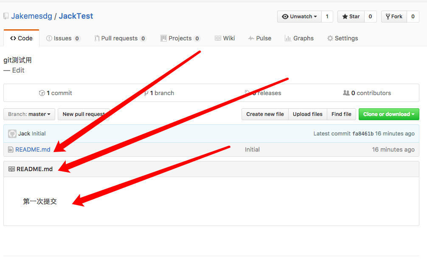Viewport: 427px width, 268px height.
Task: Click the Jack committer avatar
Action: point(12,134)
